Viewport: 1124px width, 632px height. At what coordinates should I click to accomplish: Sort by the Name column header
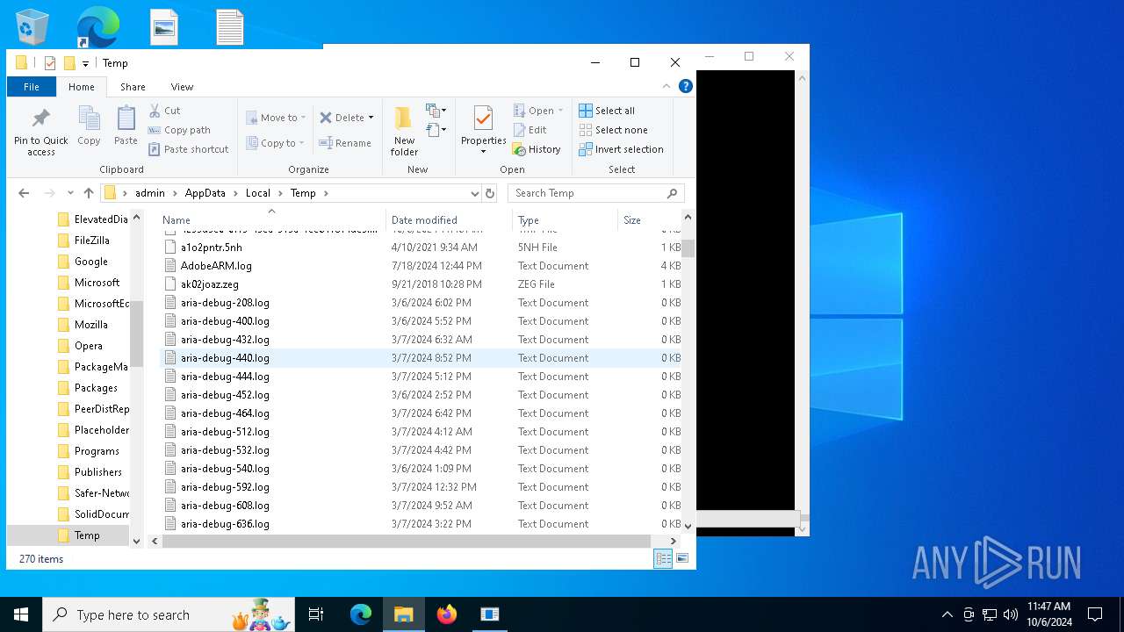click(272, 220)
